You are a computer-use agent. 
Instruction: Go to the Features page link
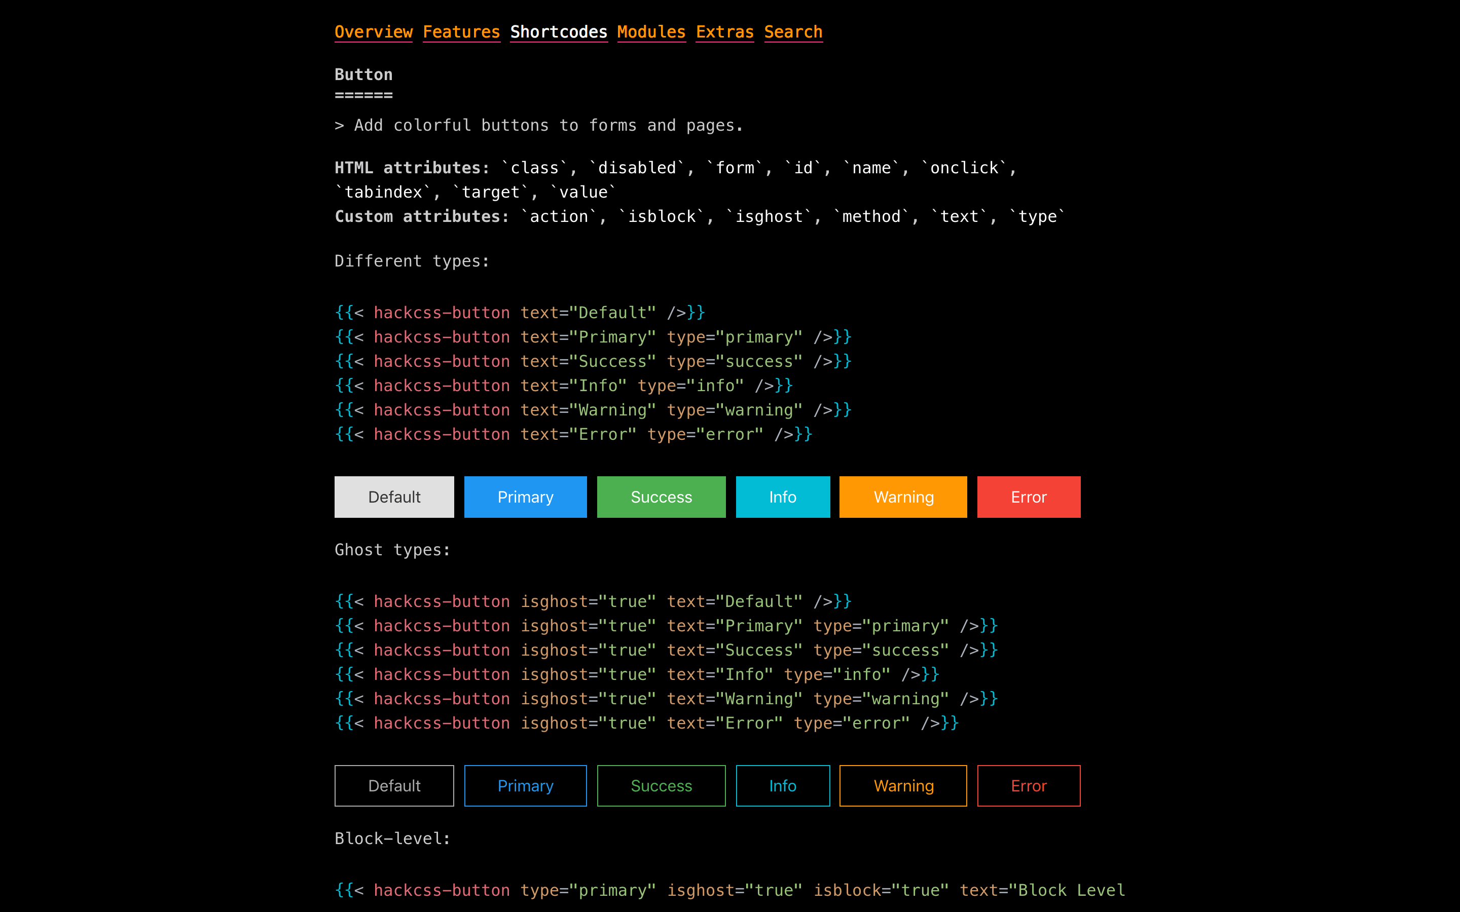pyautogui.click(x=461, y=32)
